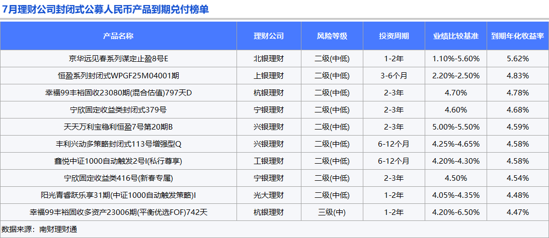Select 宁欣固定收益类封闭式379号 product name
549x238 pixels.
coord(118,110)
